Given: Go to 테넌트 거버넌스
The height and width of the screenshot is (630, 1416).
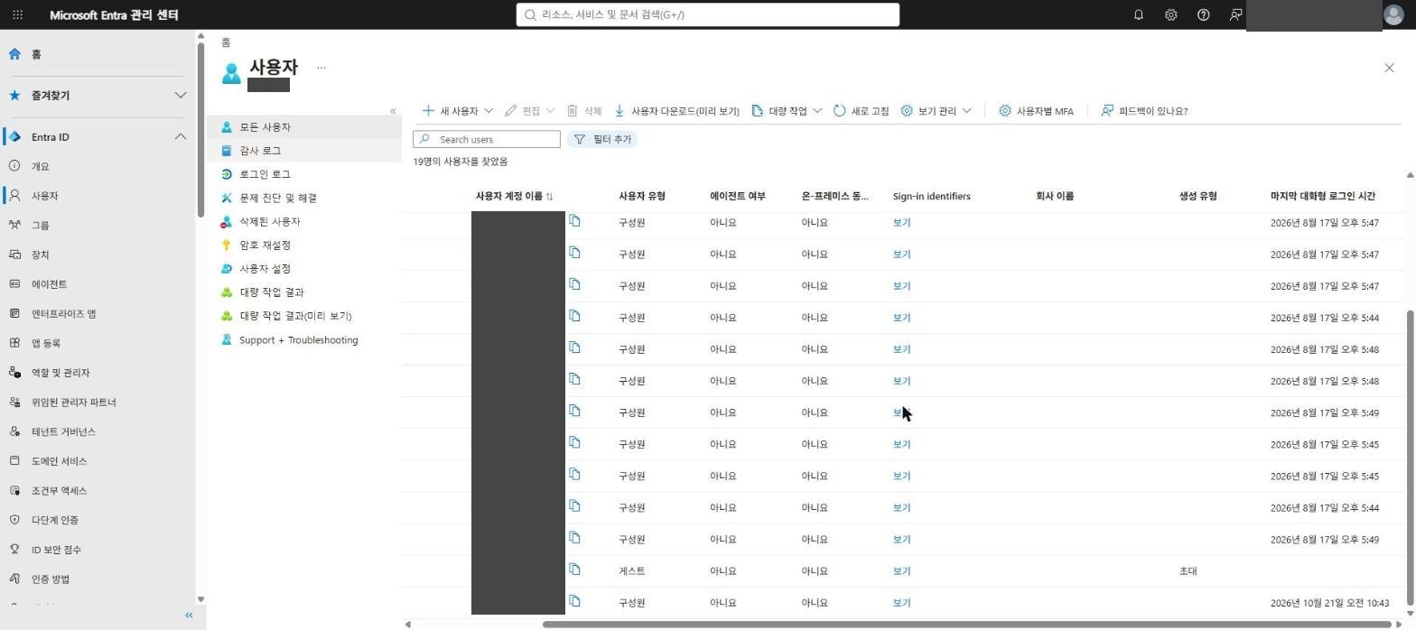Looking at the screenshot, I should coord(63,431).
